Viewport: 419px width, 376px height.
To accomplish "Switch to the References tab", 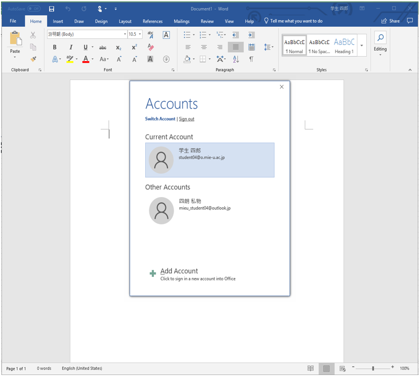I will tap(153, 21).
